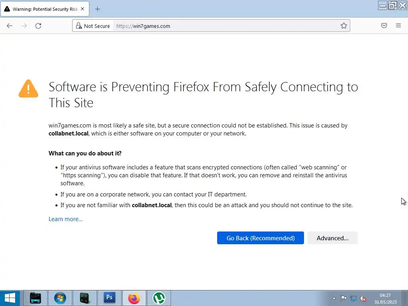The height and width of the screenshot is (306, 408).
Task: Open the Advanced... options
Action: click(333, 238)
